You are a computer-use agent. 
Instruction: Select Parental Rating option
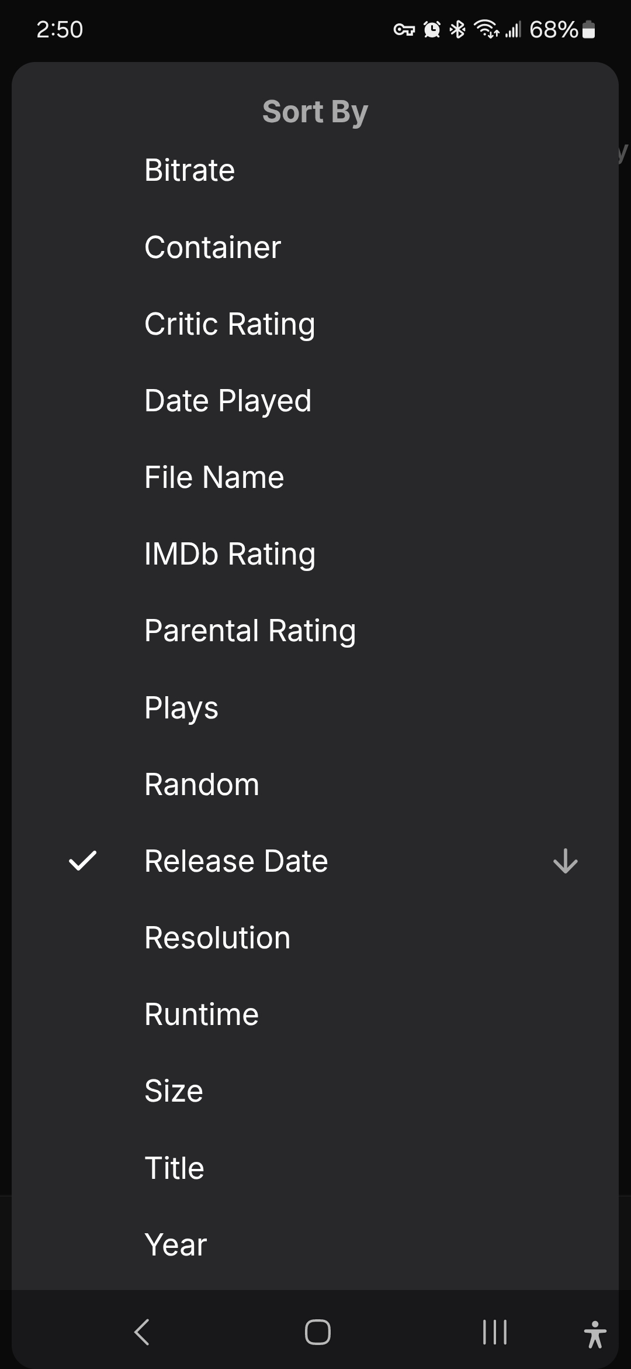(250, 631)
